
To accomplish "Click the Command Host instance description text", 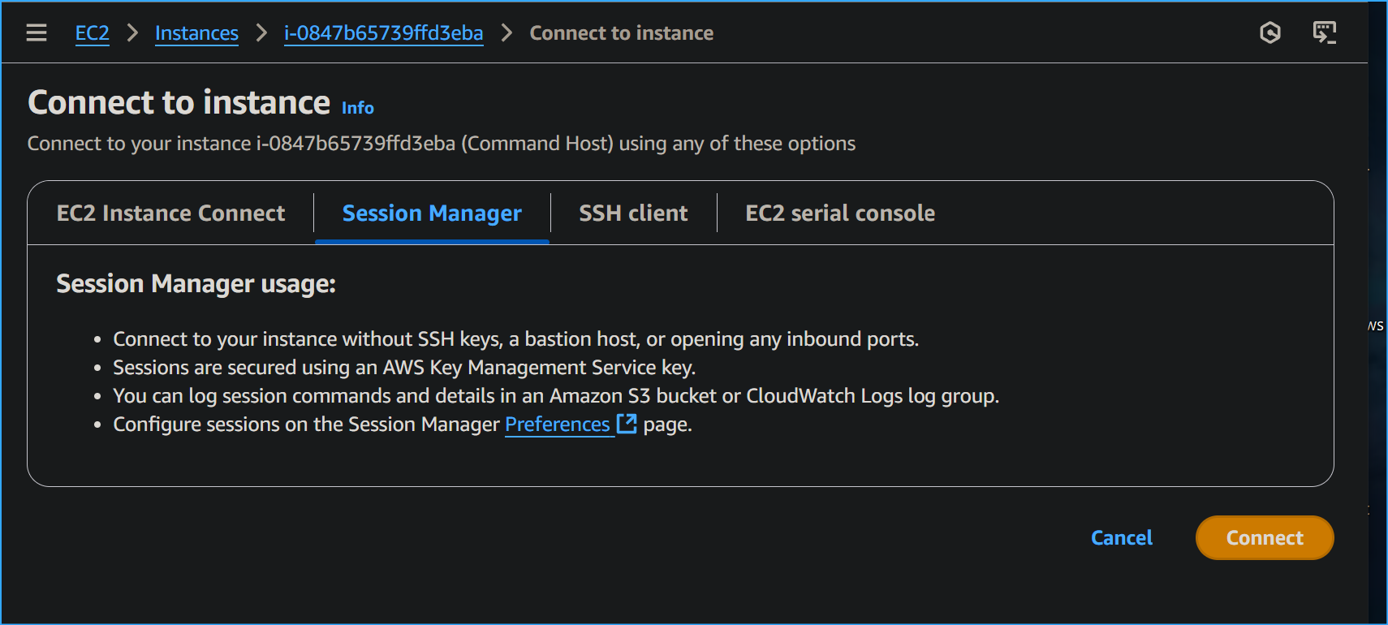I will pos(441,144).
